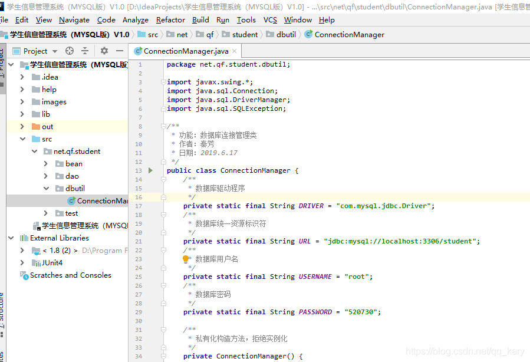
Task: Open the Analyze menu
Action: click(136, 20)
